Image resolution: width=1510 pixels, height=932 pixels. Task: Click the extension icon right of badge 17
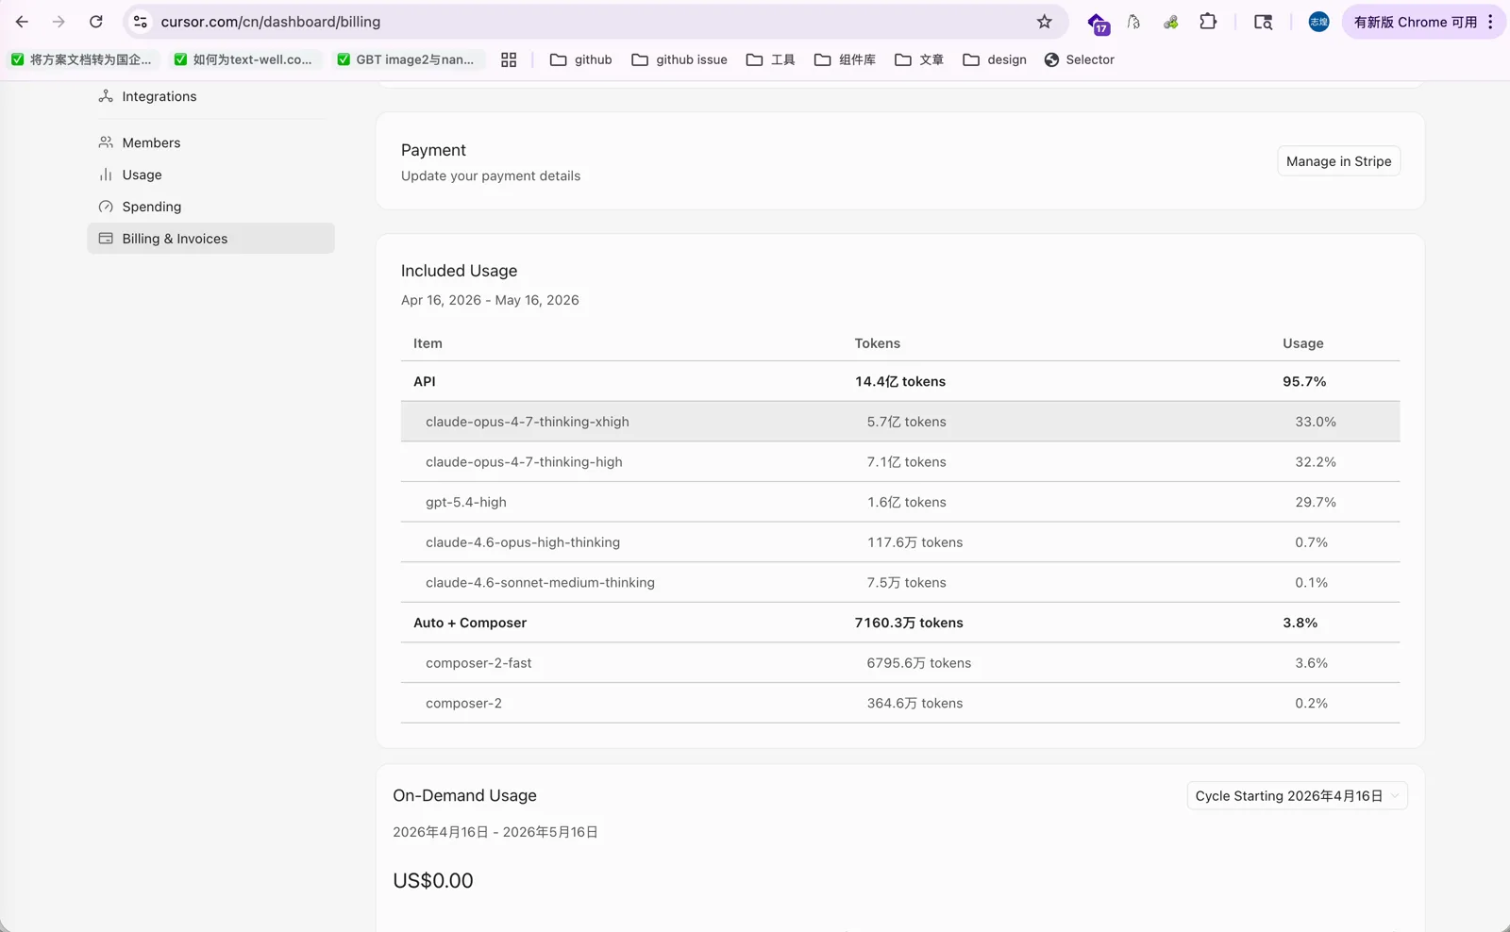point(1133,22)
